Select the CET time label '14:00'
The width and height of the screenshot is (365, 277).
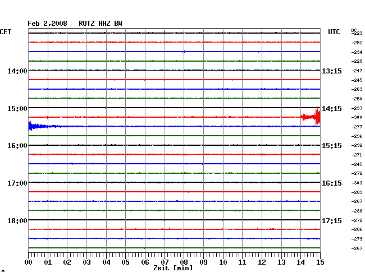tap(17, 71)
